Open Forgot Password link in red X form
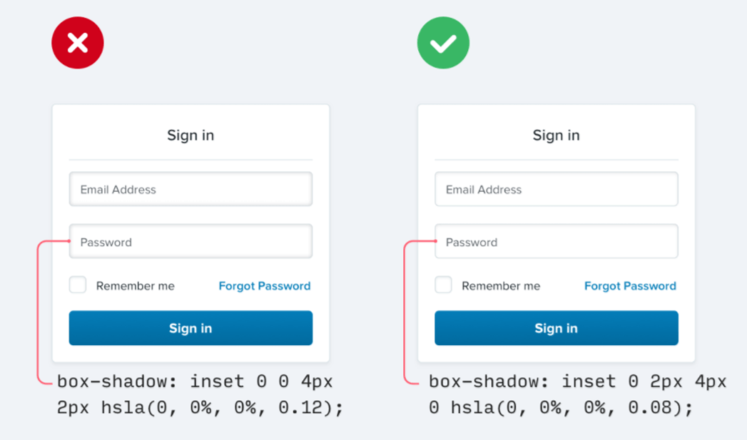The image size is (747, 440). pos(264,286)
